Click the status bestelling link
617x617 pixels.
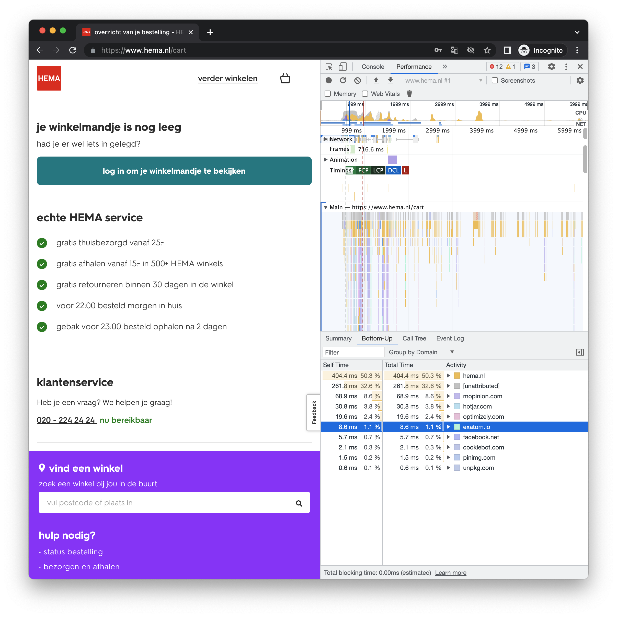[x=73, y=552]
